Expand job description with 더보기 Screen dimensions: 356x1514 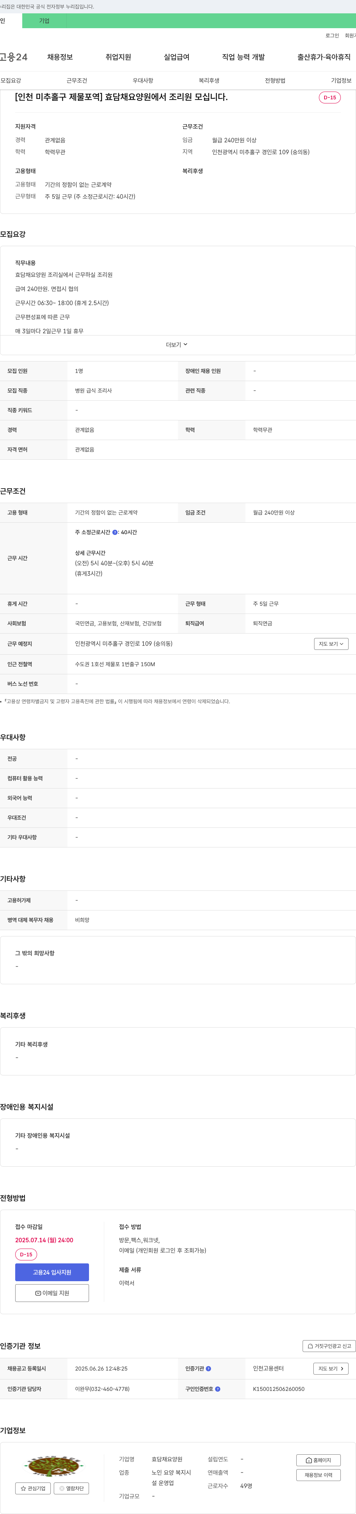[x=177, y=345]
